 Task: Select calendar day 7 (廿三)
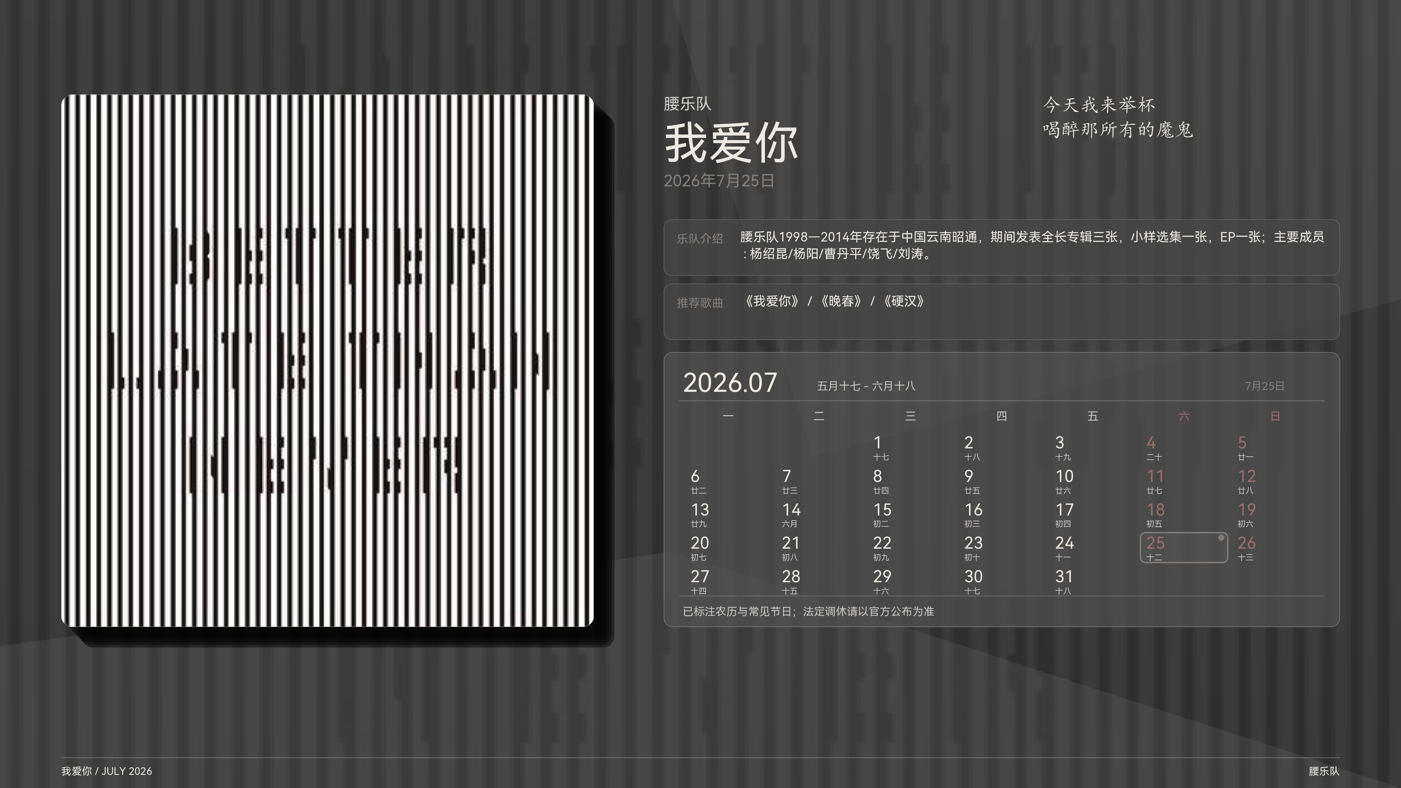click(x=790, y=481)
